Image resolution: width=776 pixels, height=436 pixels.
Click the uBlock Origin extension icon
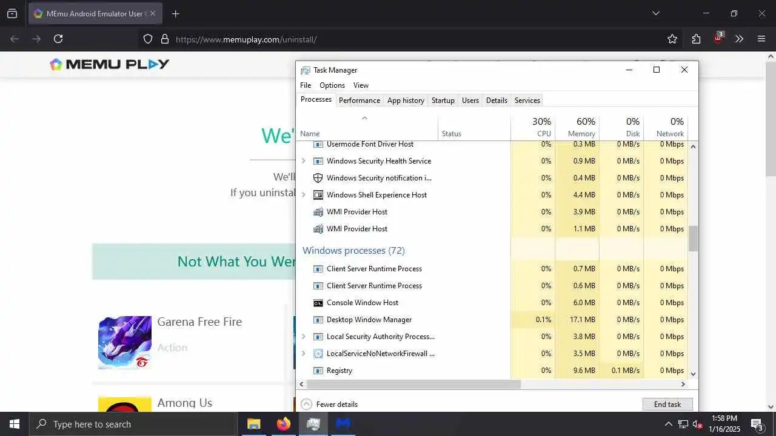(x=718, y=38)
